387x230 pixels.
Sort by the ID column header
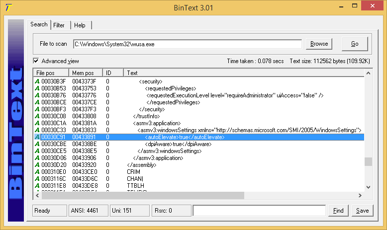tap(113, 73)
